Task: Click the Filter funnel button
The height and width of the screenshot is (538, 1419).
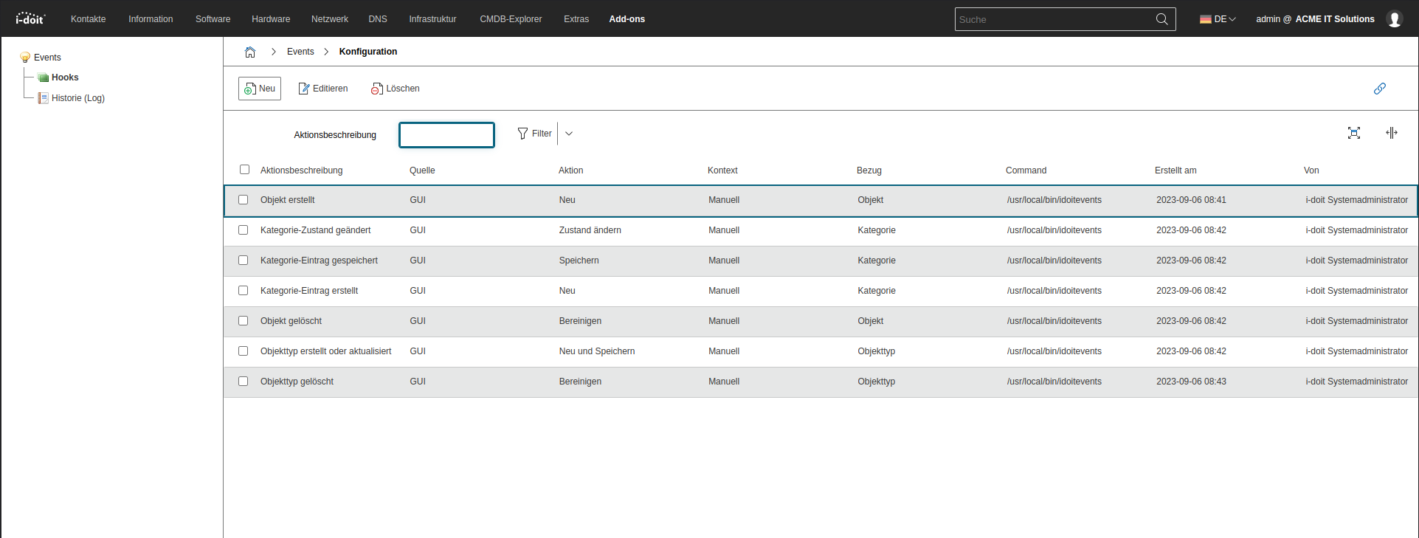Action: [x=535, y=134]
